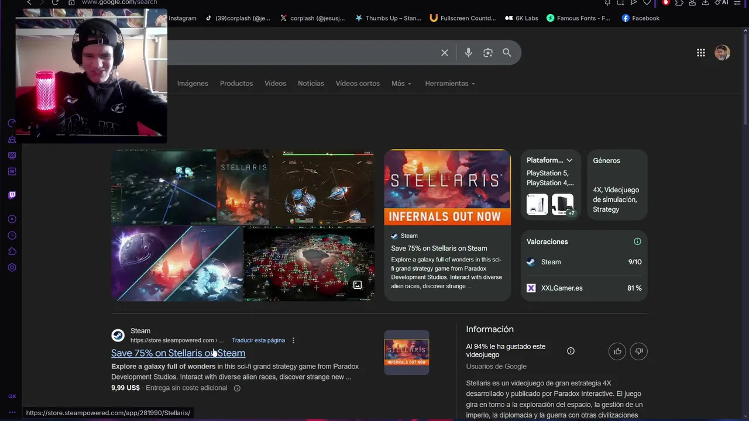Click Traducir esta página link
Screen dimensions: 749x421
(x=258, y=340)
